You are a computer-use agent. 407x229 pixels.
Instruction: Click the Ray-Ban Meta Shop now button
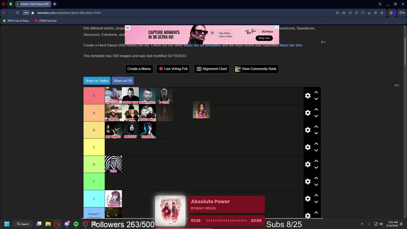264,38
